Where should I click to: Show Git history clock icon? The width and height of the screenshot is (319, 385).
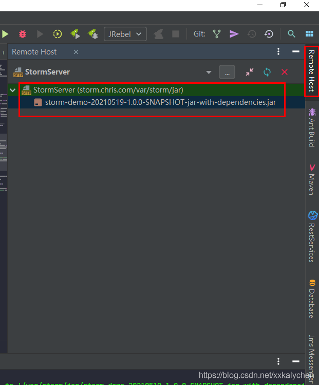(252, 34)
